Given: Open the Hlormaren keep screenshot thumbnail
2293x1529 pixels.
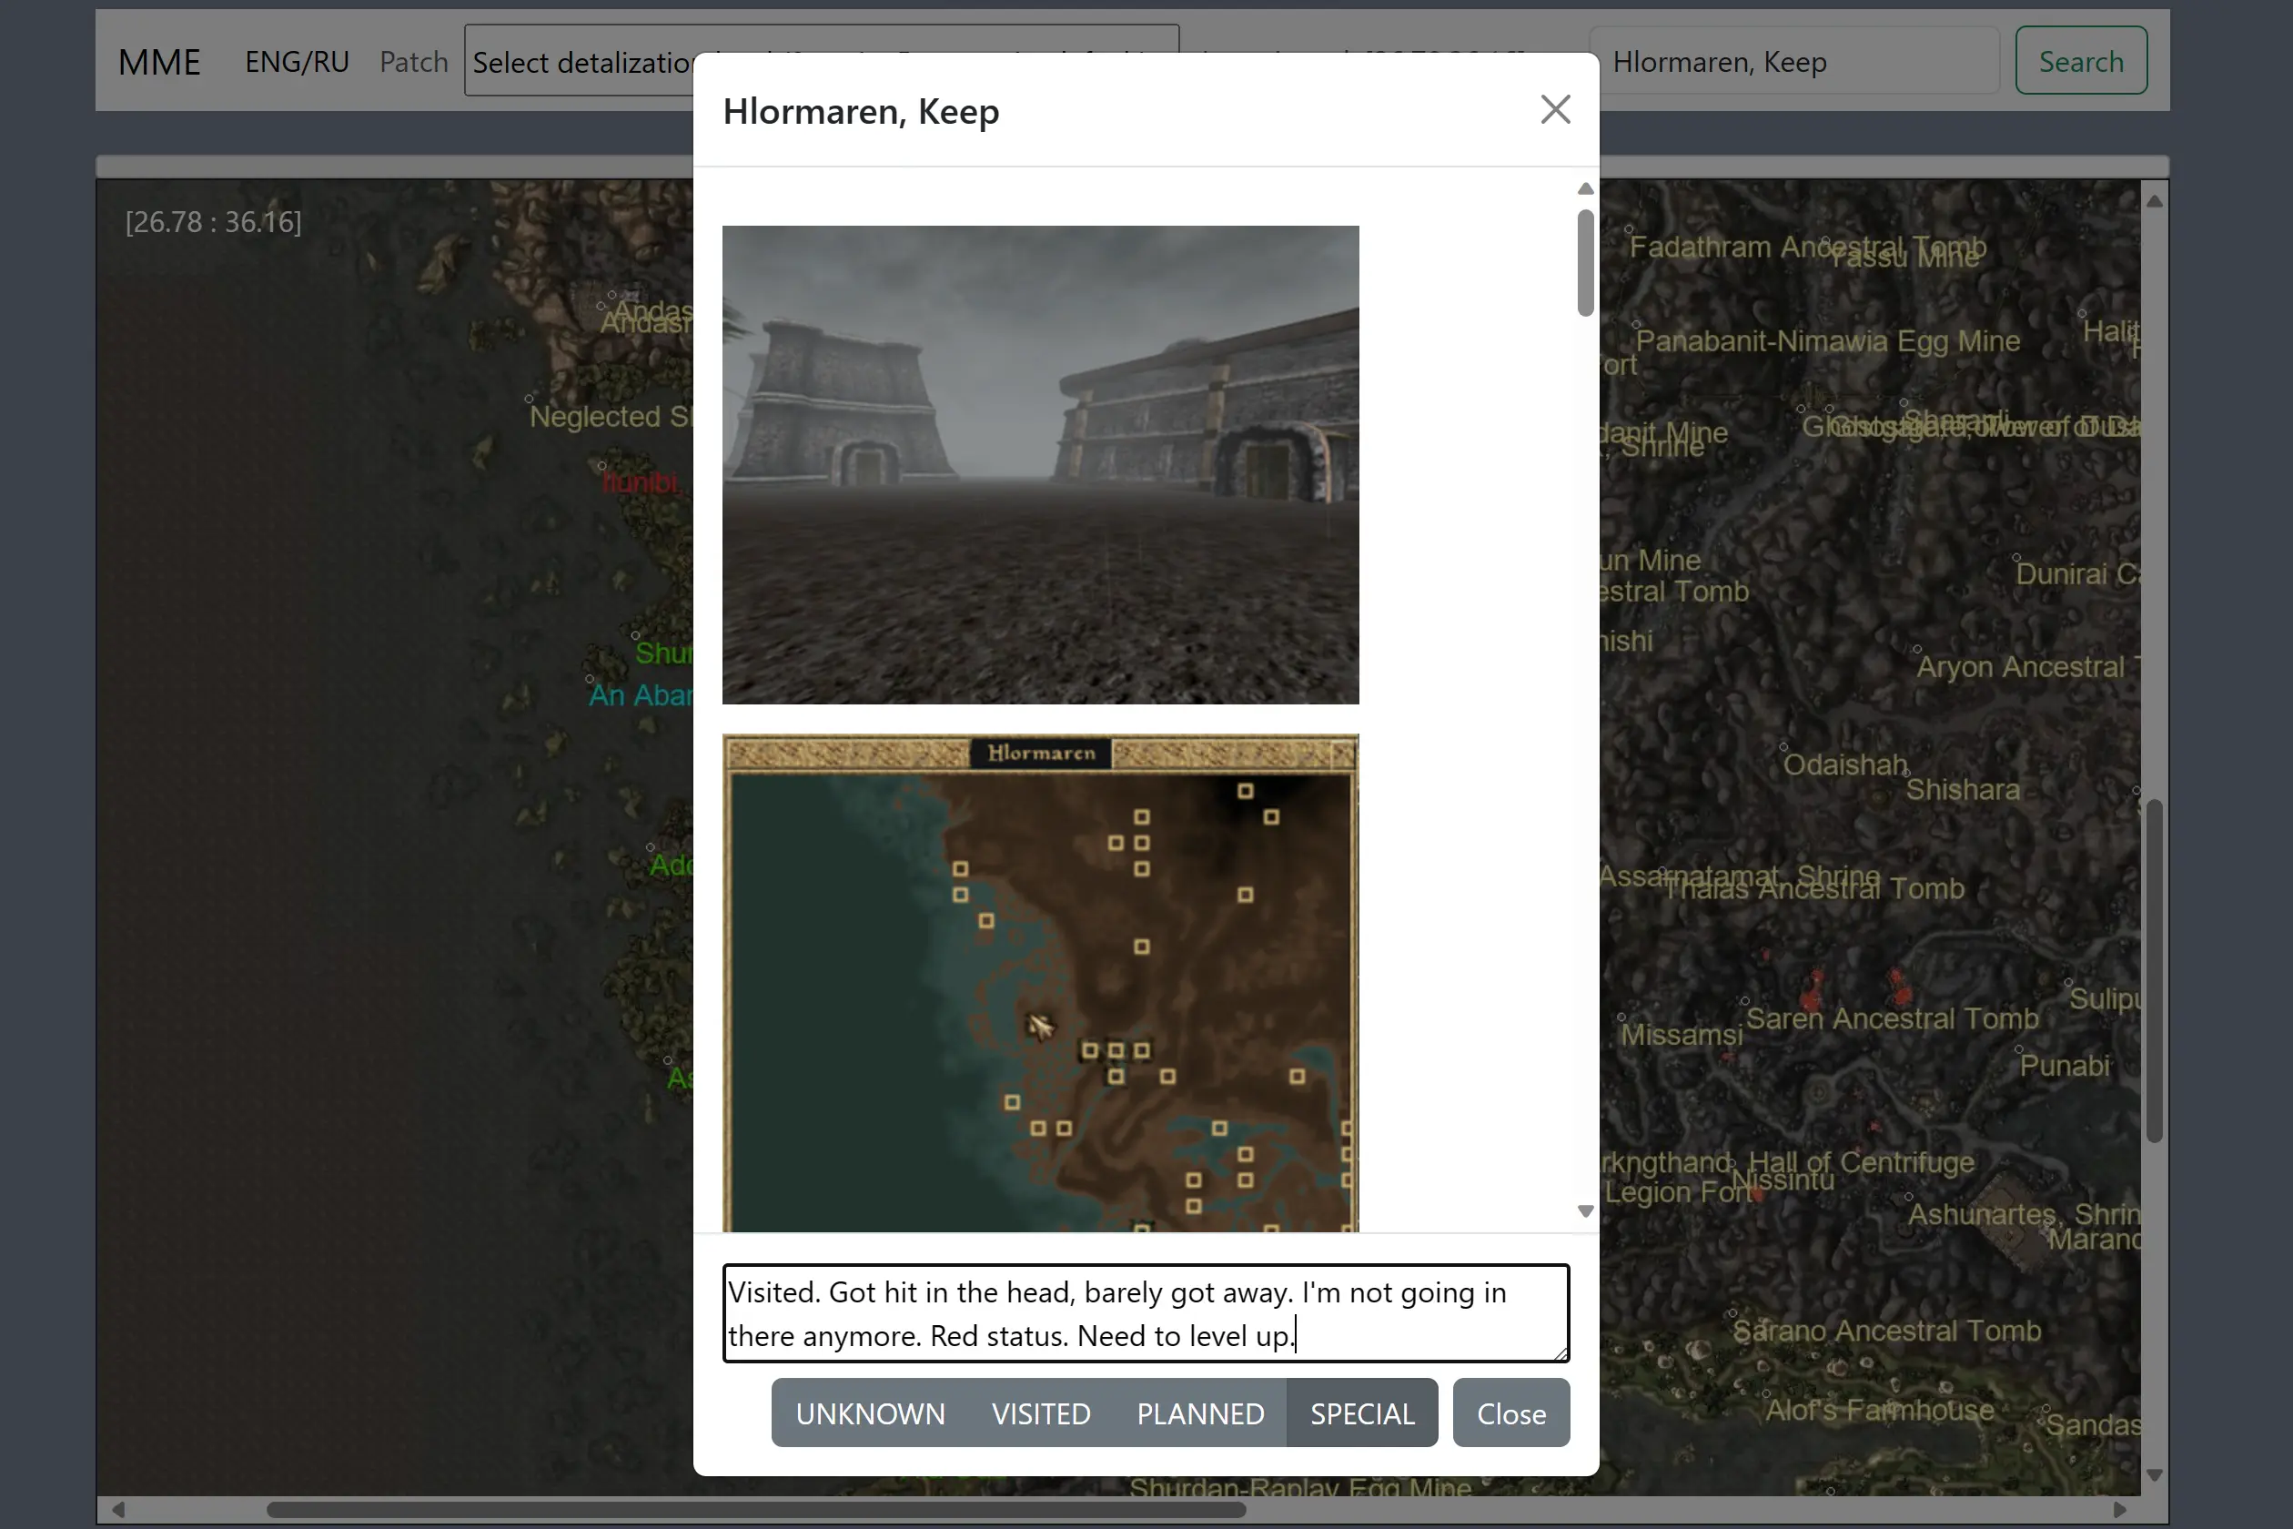Looking at the screenshot, I should pos(1040,465).
